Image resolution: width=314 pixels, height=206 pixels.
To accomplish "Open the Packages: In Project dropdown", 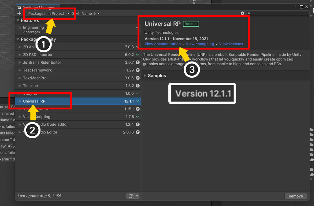I will [49, 13].
